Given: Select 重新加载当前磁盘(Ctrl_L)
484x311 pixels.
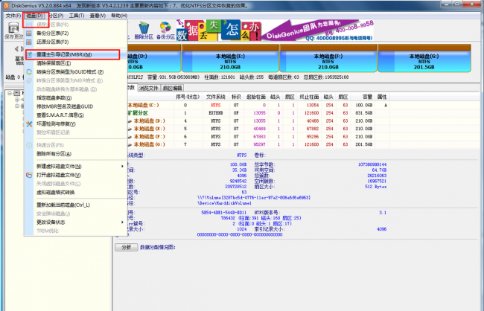Looking at the screenshot, I should [63, 205].
